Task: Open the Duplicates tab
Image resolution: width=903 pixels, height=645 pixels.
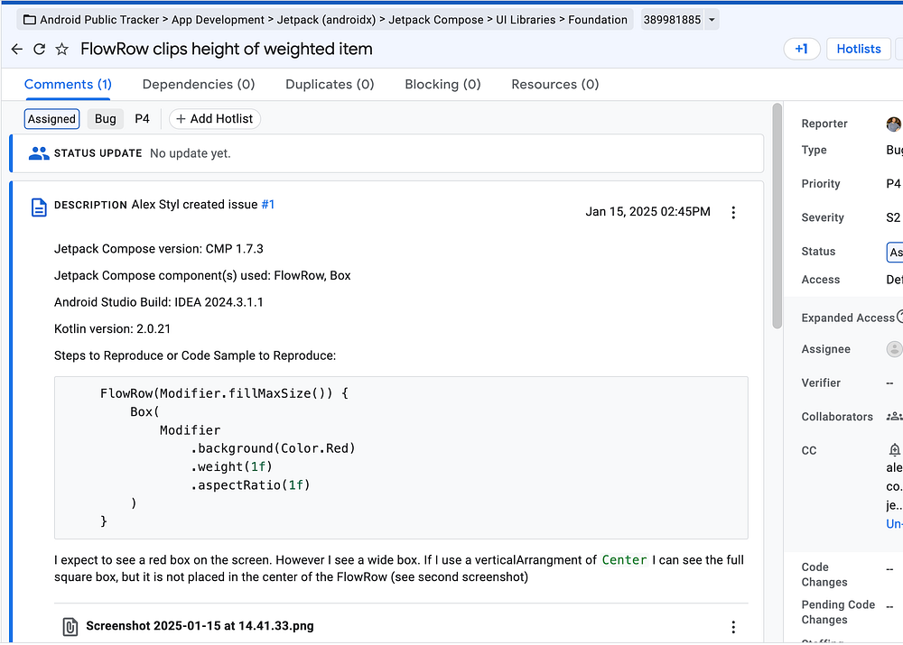Action: 330,85
